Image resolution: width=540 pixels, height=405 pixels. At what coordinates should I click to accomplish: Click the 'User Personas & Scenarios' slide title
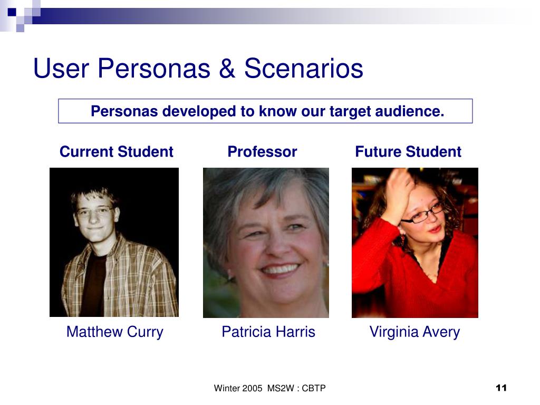(x=198, y=68)
